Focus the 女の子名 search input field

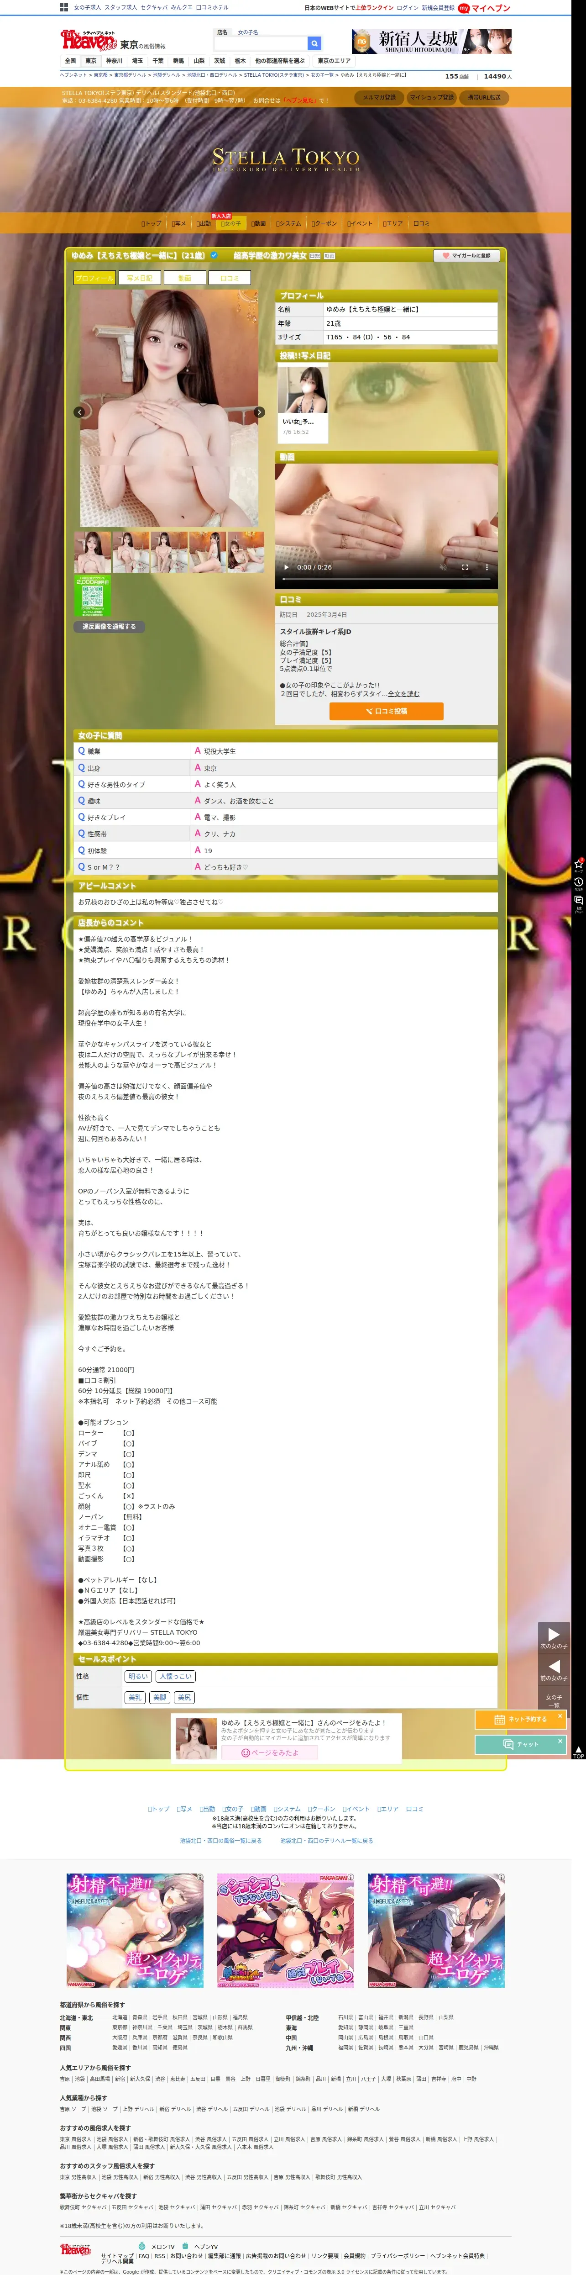(x=261, y=43)
